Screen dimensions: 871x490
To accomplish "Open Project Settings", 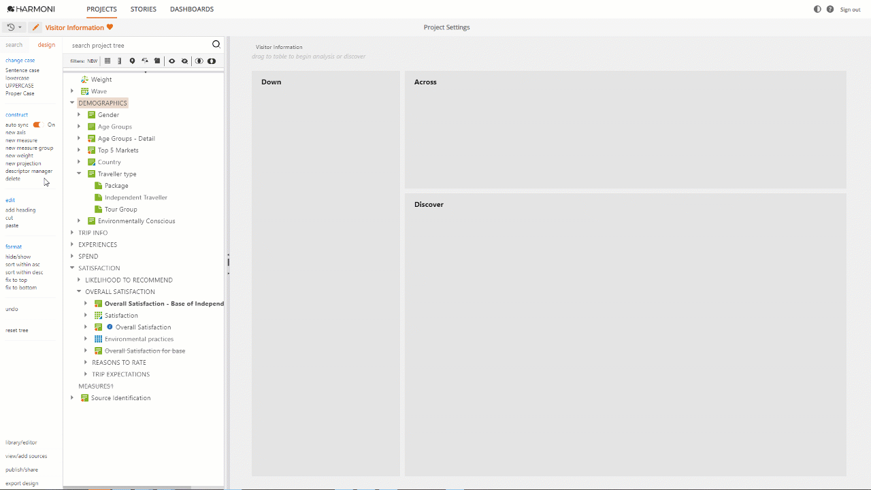I will 446,27.
